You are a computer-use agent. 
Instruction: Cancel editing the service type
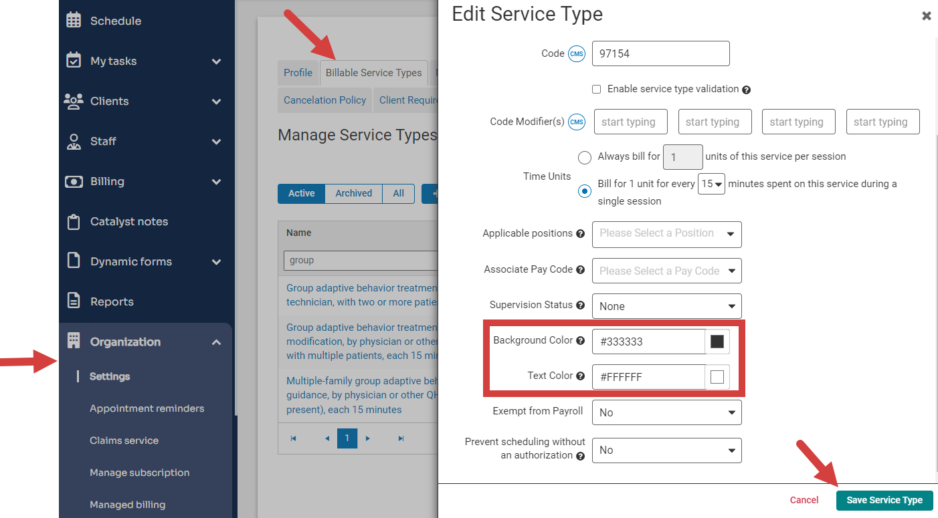pyautogui.click(x=804, y=499)
